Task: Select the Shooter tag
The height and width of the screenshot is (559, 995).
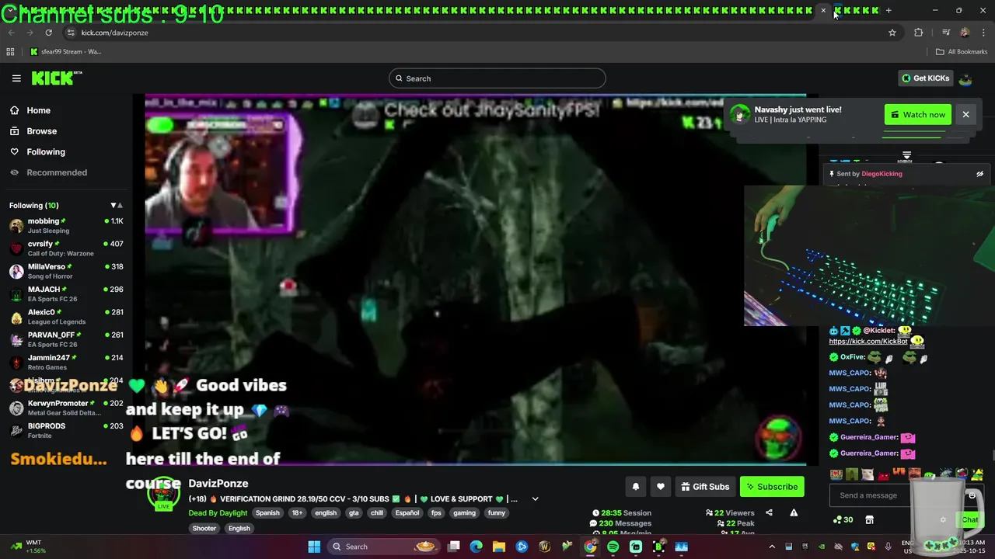Action: click(x=204, y=529)
